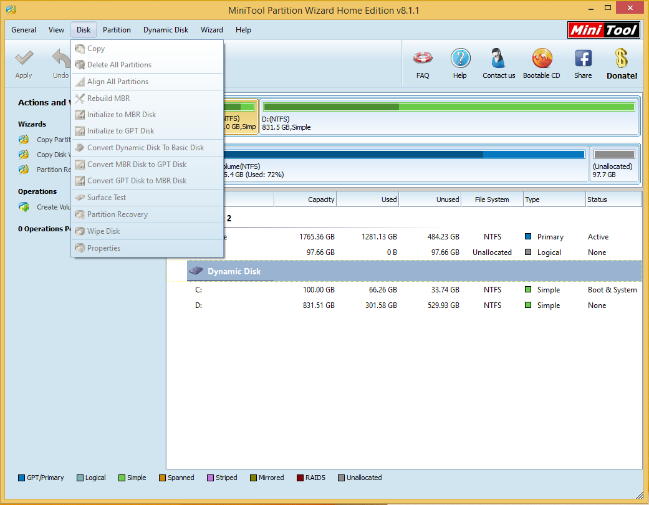Open the View menu
The height and width of the screenshot is (505, 649).
click(56, 30)
